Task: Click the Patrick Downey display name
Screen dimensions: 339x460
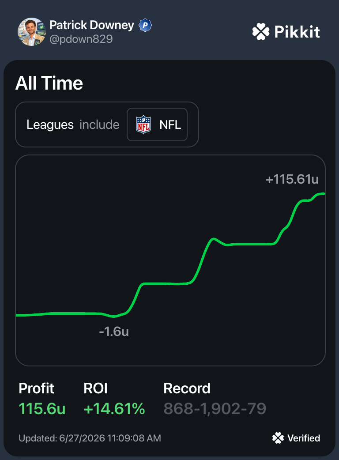Action: (x=92, y=25)
